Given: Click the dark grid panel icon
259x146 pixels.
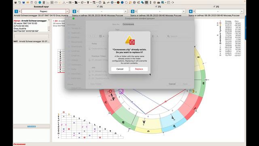Looking at the screenshot, I should click(x=146, y=2).
